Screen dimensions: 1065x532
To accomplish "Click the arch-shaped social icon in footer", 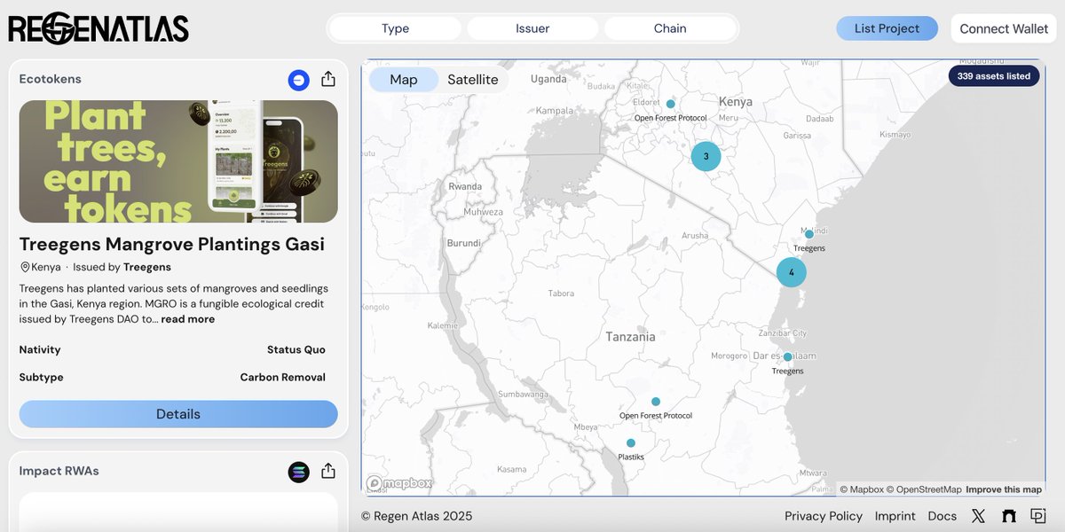I will tap(1008, 516).
